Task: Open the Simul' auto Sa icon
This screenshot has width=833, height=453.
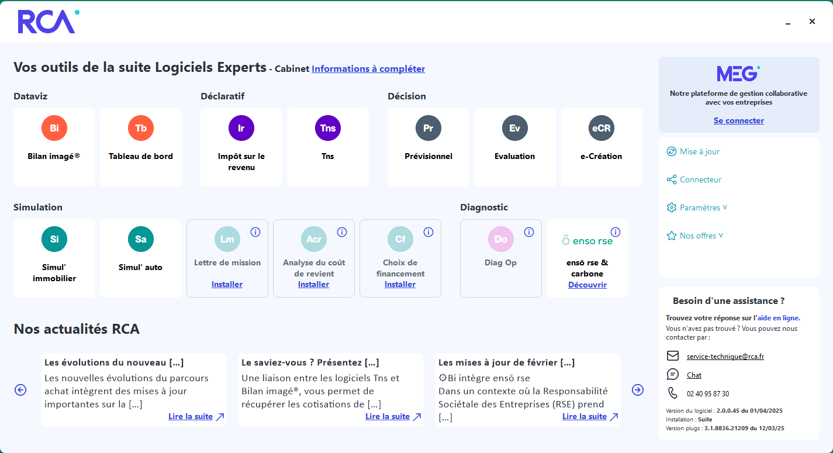Action: [141, 239]
